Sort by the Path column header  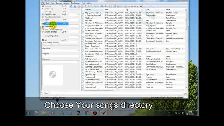click(114, 10)
